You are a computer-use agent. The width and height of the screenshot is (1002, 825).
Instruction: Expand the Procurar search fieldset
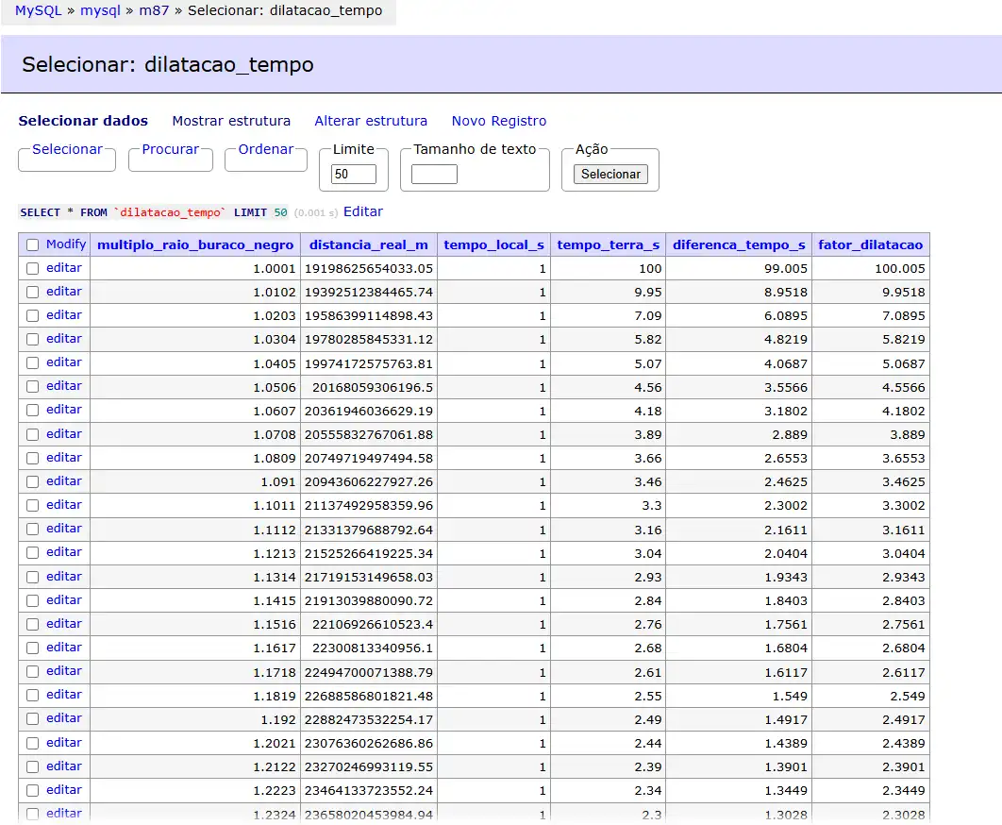point(171,149)
